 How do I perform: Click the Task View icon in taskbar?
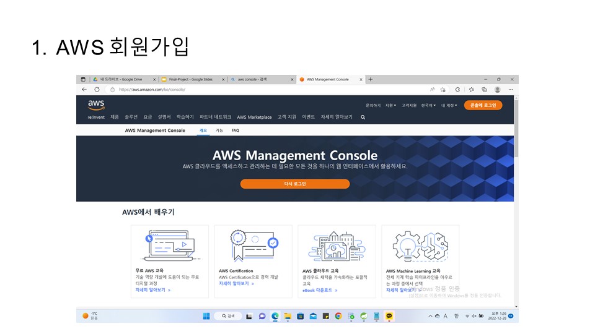click(x=249, y=316)
